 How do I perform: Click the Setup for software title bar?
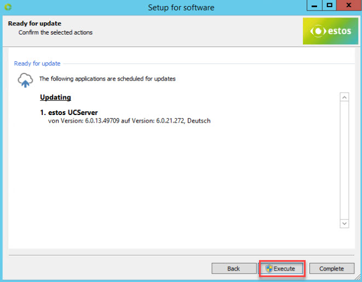181,7
